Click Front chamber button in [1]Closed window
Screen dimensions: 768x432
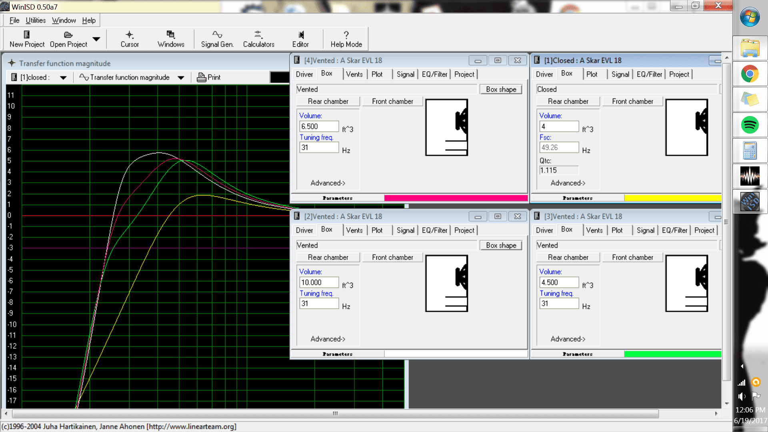click(632, 101)
